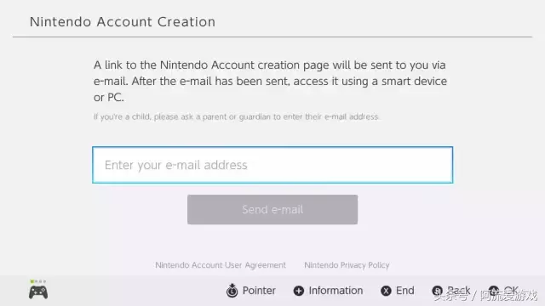This screenshot has width=545, height=306.
Task: Open the Nintendo Privacy Policy link
Action: point(347,265)
